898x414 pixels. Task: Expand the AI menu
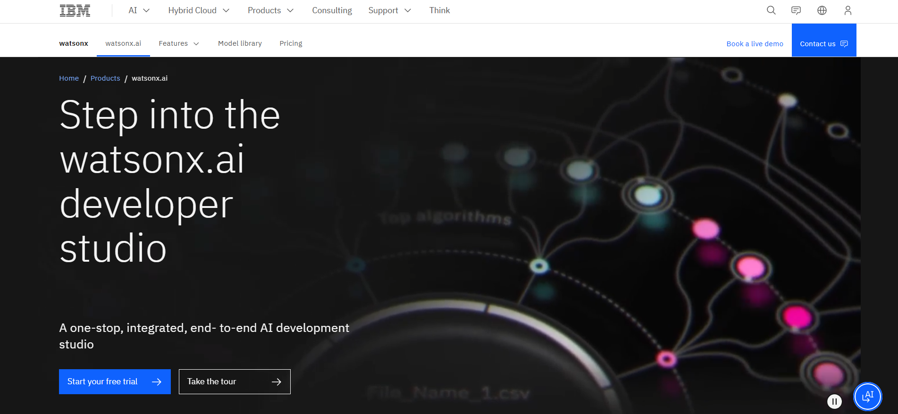[139, 10]
